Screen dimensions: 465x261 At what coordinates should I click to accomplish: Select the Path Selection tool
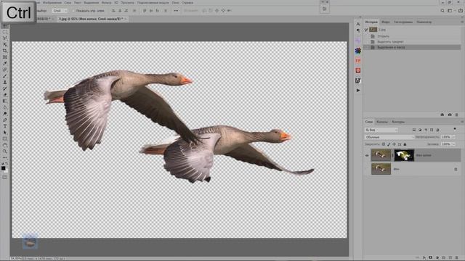[5, 132]
